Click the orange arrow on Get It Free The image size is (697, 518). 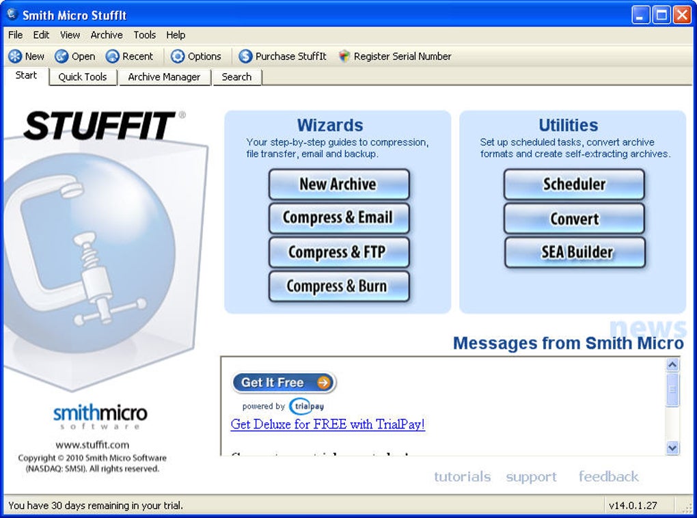click(x=324, y=383)
